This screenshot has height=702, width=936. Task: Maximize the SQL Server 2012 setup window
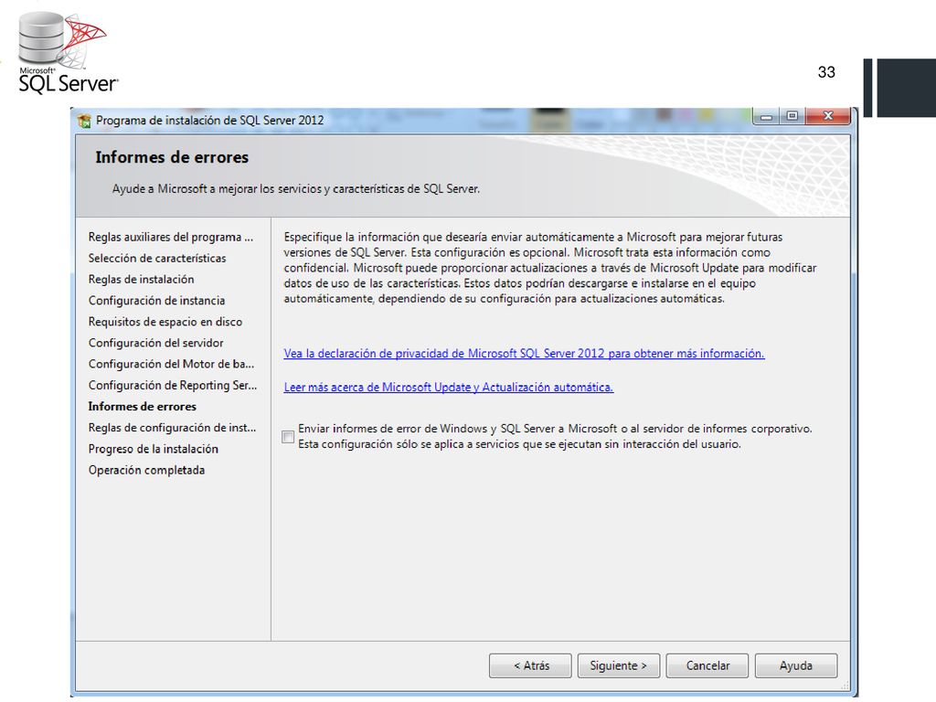point(792,116)
